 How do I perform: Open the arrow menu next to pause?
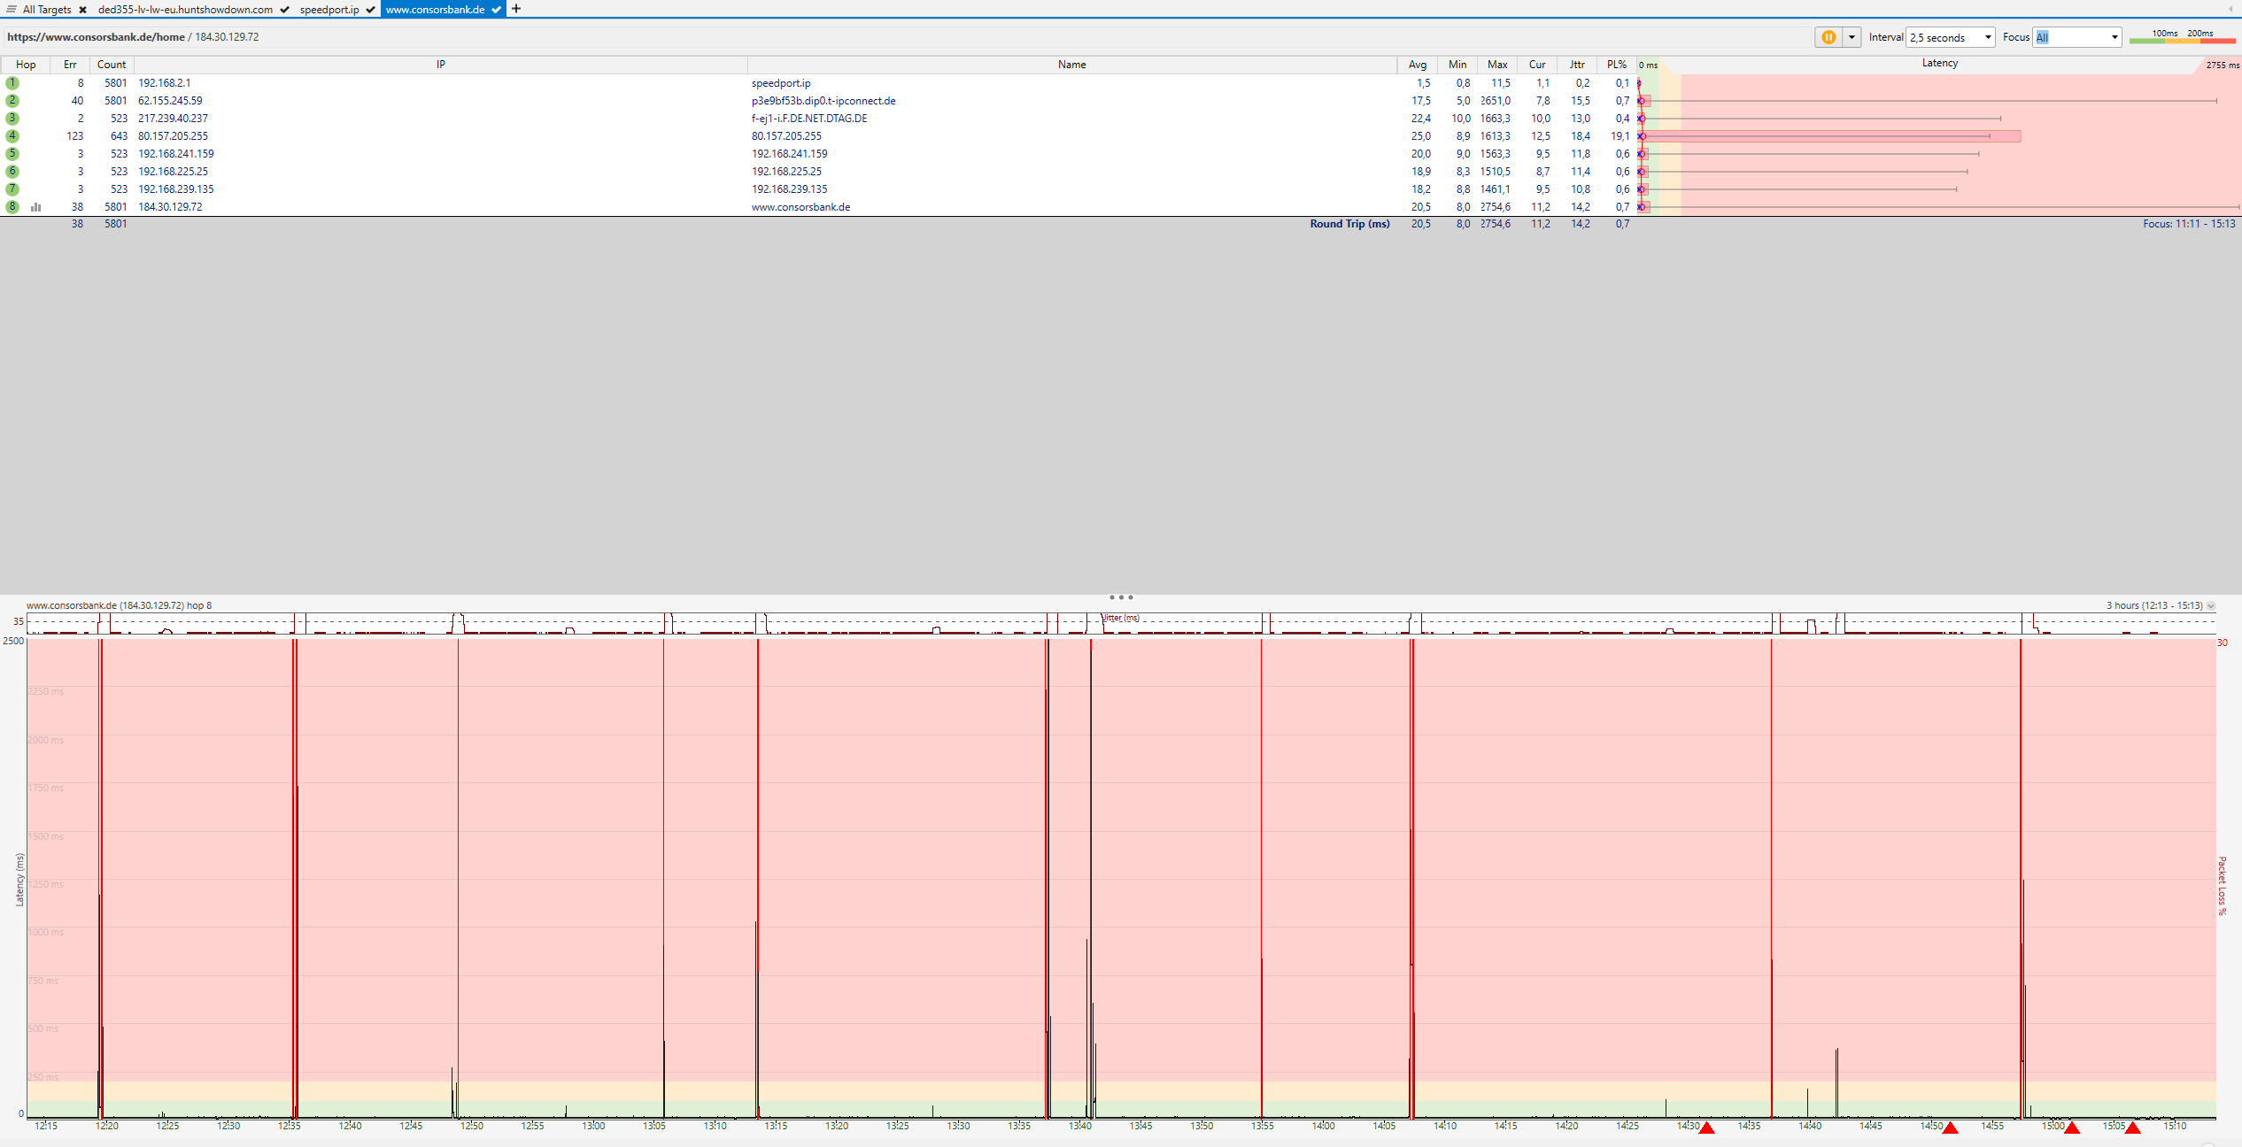point(1851,37)
